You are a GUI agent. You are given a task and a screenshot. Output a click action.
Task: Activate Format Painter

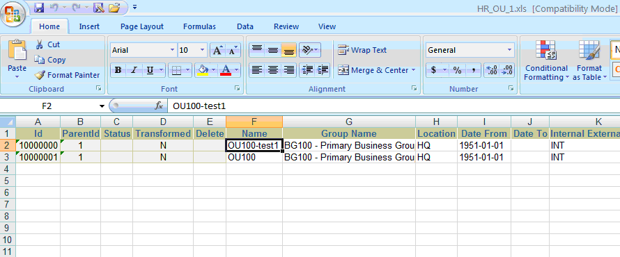(67, 75)
